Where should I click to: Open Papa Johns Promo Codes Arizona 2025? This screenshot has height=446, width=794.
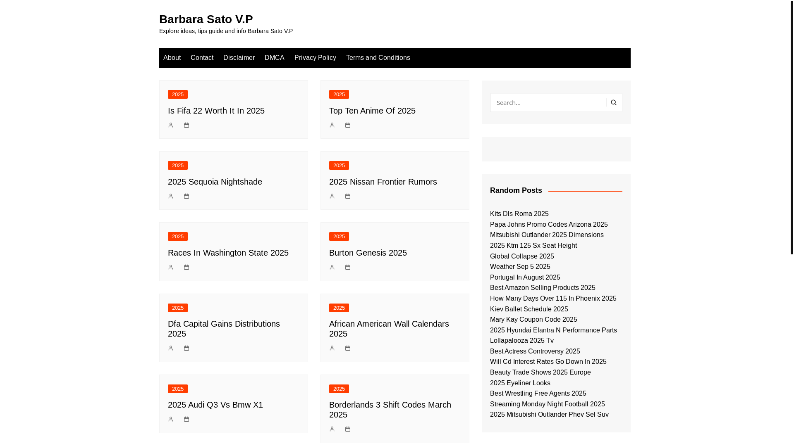pos(549,225)
